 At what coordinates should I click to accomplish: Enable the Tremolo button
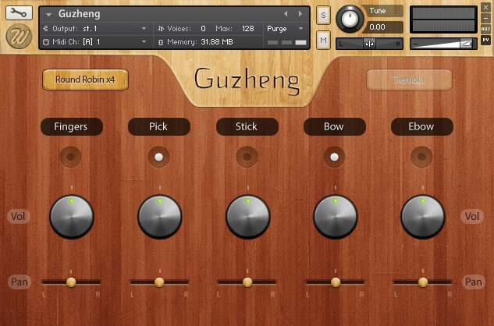point(409,80)
